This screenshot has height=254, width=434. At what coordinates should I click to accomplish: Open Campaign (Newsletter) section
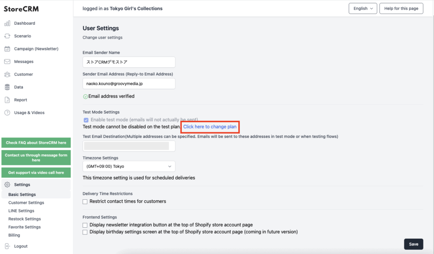[x=36, y=49]
